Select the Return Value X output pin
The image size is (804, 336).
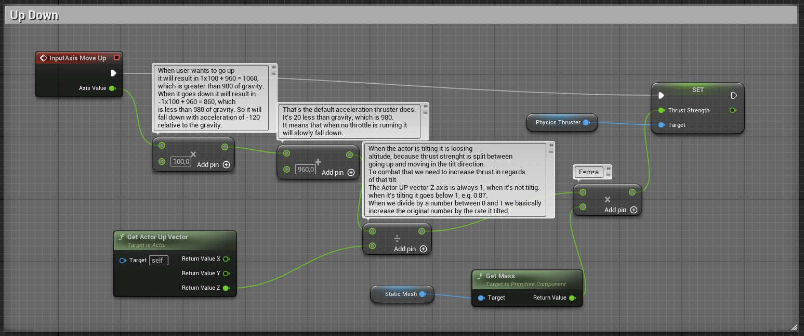(x=226, y=259)
